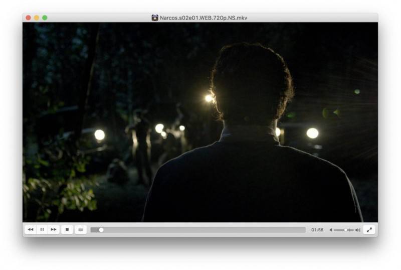Click the volume slider
The height and width of the screenshot is (270, 401).
[344, 230]
